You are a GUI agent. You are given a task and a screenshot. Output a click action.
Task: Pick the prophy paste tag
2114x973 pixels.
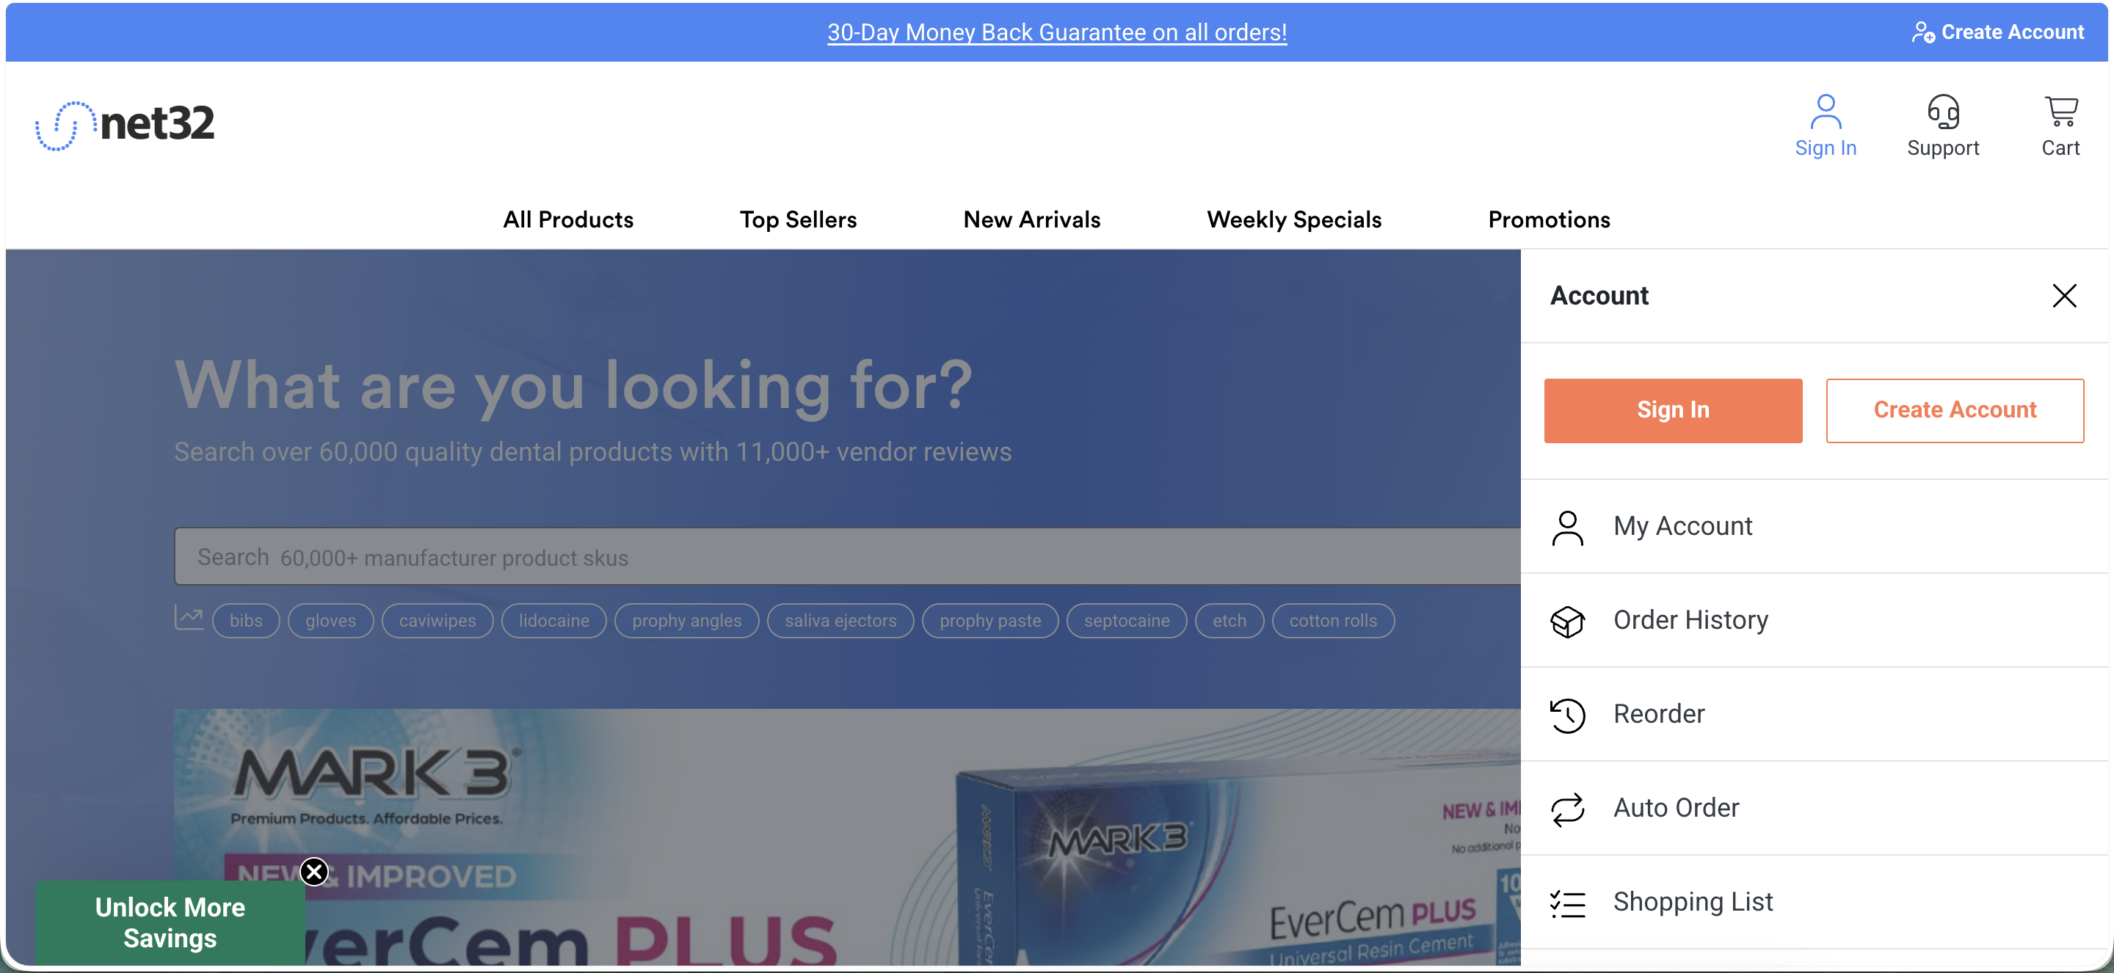[989, 621]
